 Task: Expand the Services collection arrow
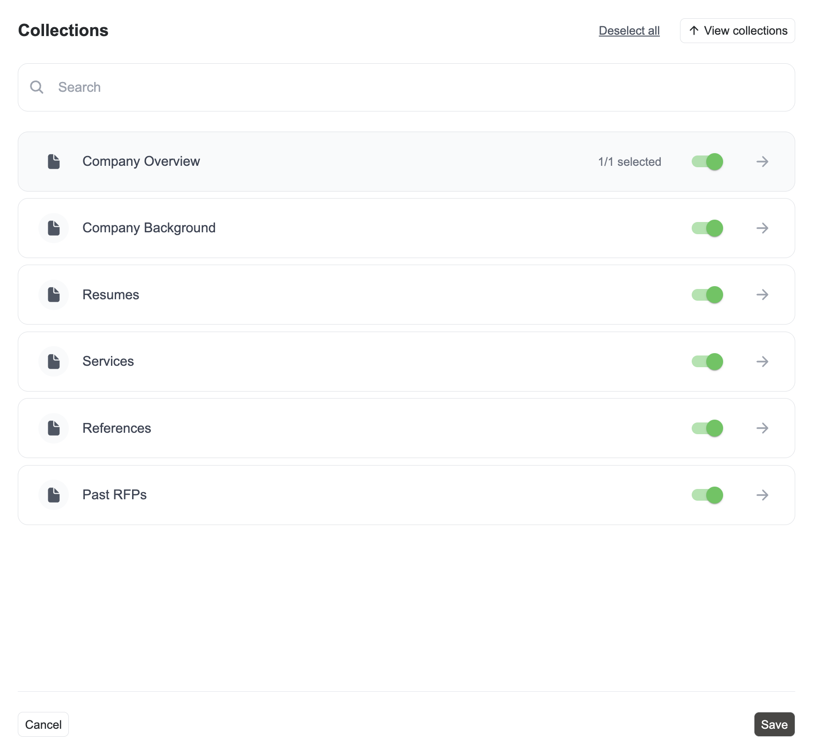click(x=762, y=362)
